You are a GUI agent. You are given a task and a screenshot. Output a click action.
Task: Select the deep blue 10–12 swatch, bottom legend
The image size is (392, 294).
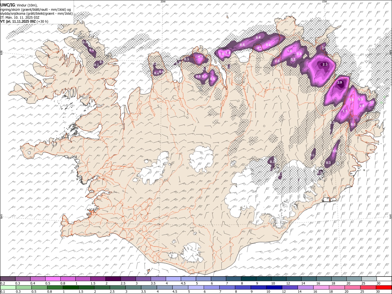[274, 287]
